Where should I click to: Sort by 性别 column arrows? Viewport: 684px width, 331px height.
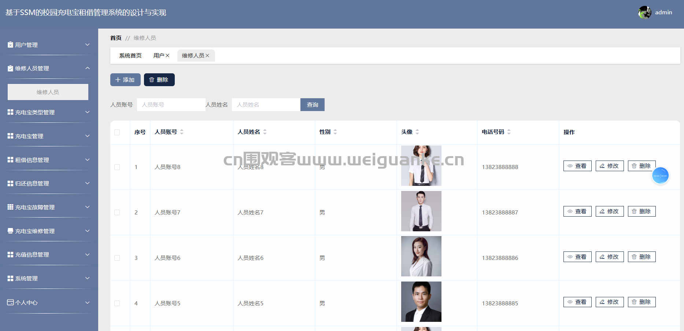[335, 132]
